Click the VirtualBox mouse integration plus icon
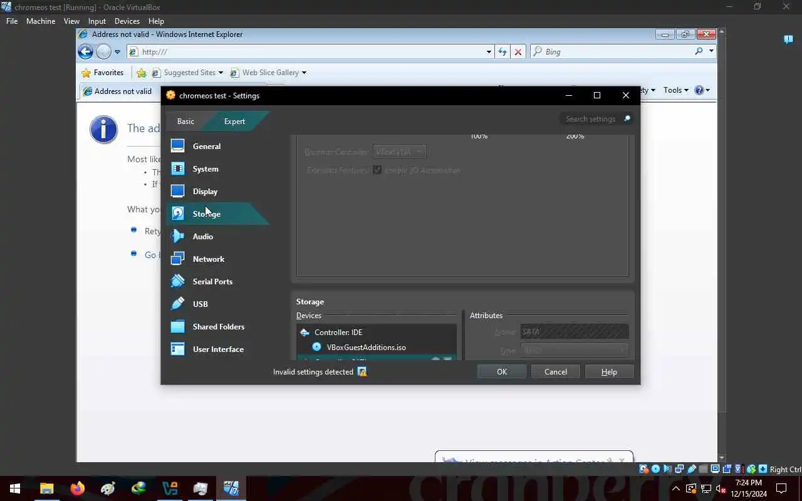 coord(763,469)
